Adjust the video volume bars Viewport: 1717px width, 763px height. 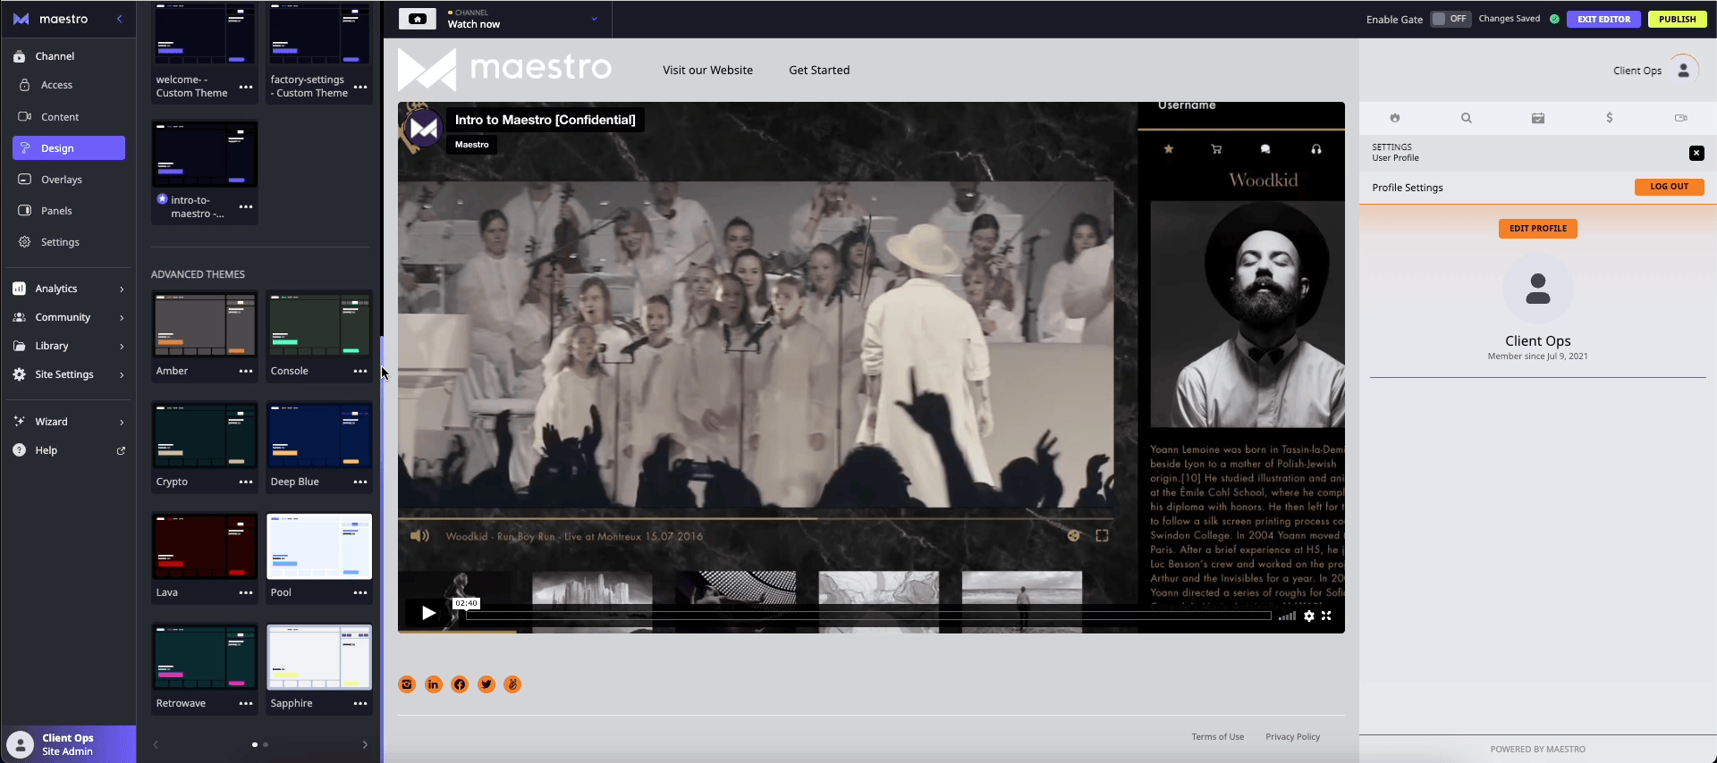[1287, 616]
